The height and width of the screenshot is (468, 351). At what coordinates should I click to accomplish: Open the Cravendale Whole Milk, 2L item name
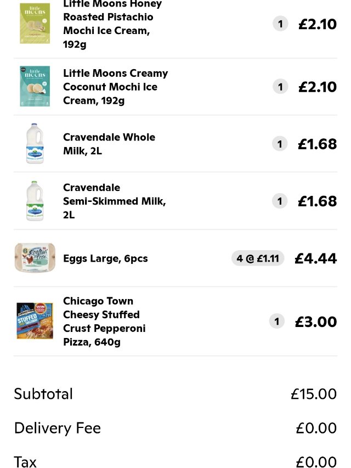(x=109, y=144)
